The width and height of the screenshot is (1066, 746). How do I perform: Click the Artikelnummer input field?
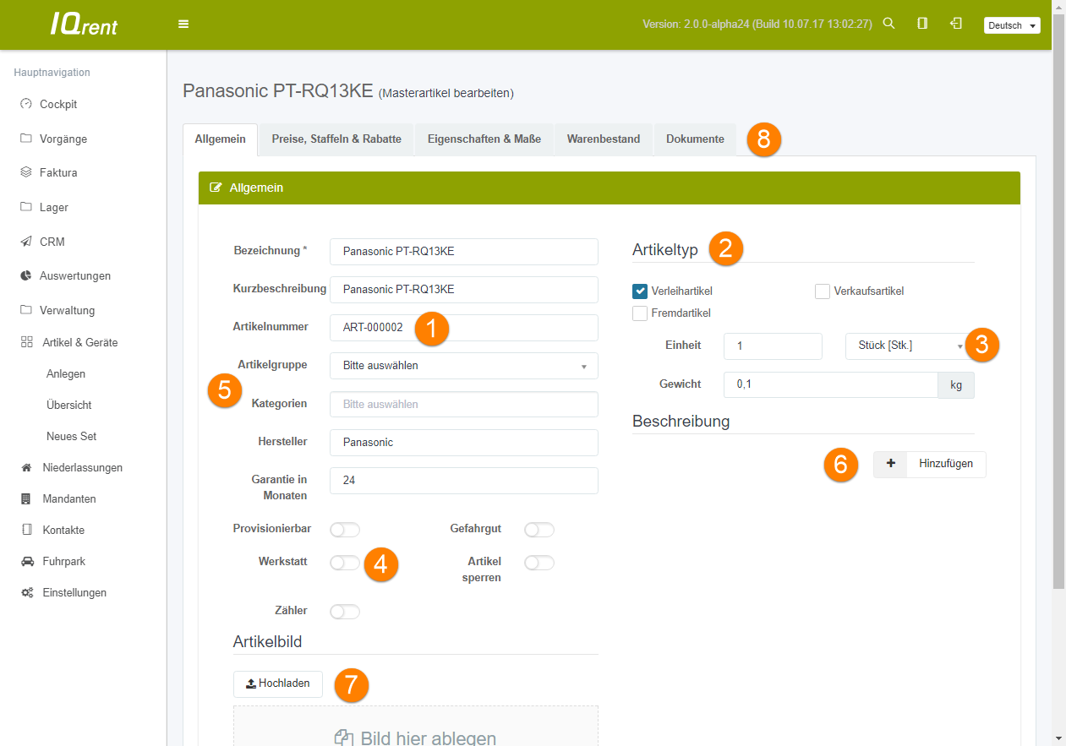pyautogui.click(x=464, y=327)
